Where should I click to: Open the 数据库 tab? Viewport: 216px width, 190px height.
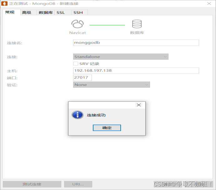46,12
